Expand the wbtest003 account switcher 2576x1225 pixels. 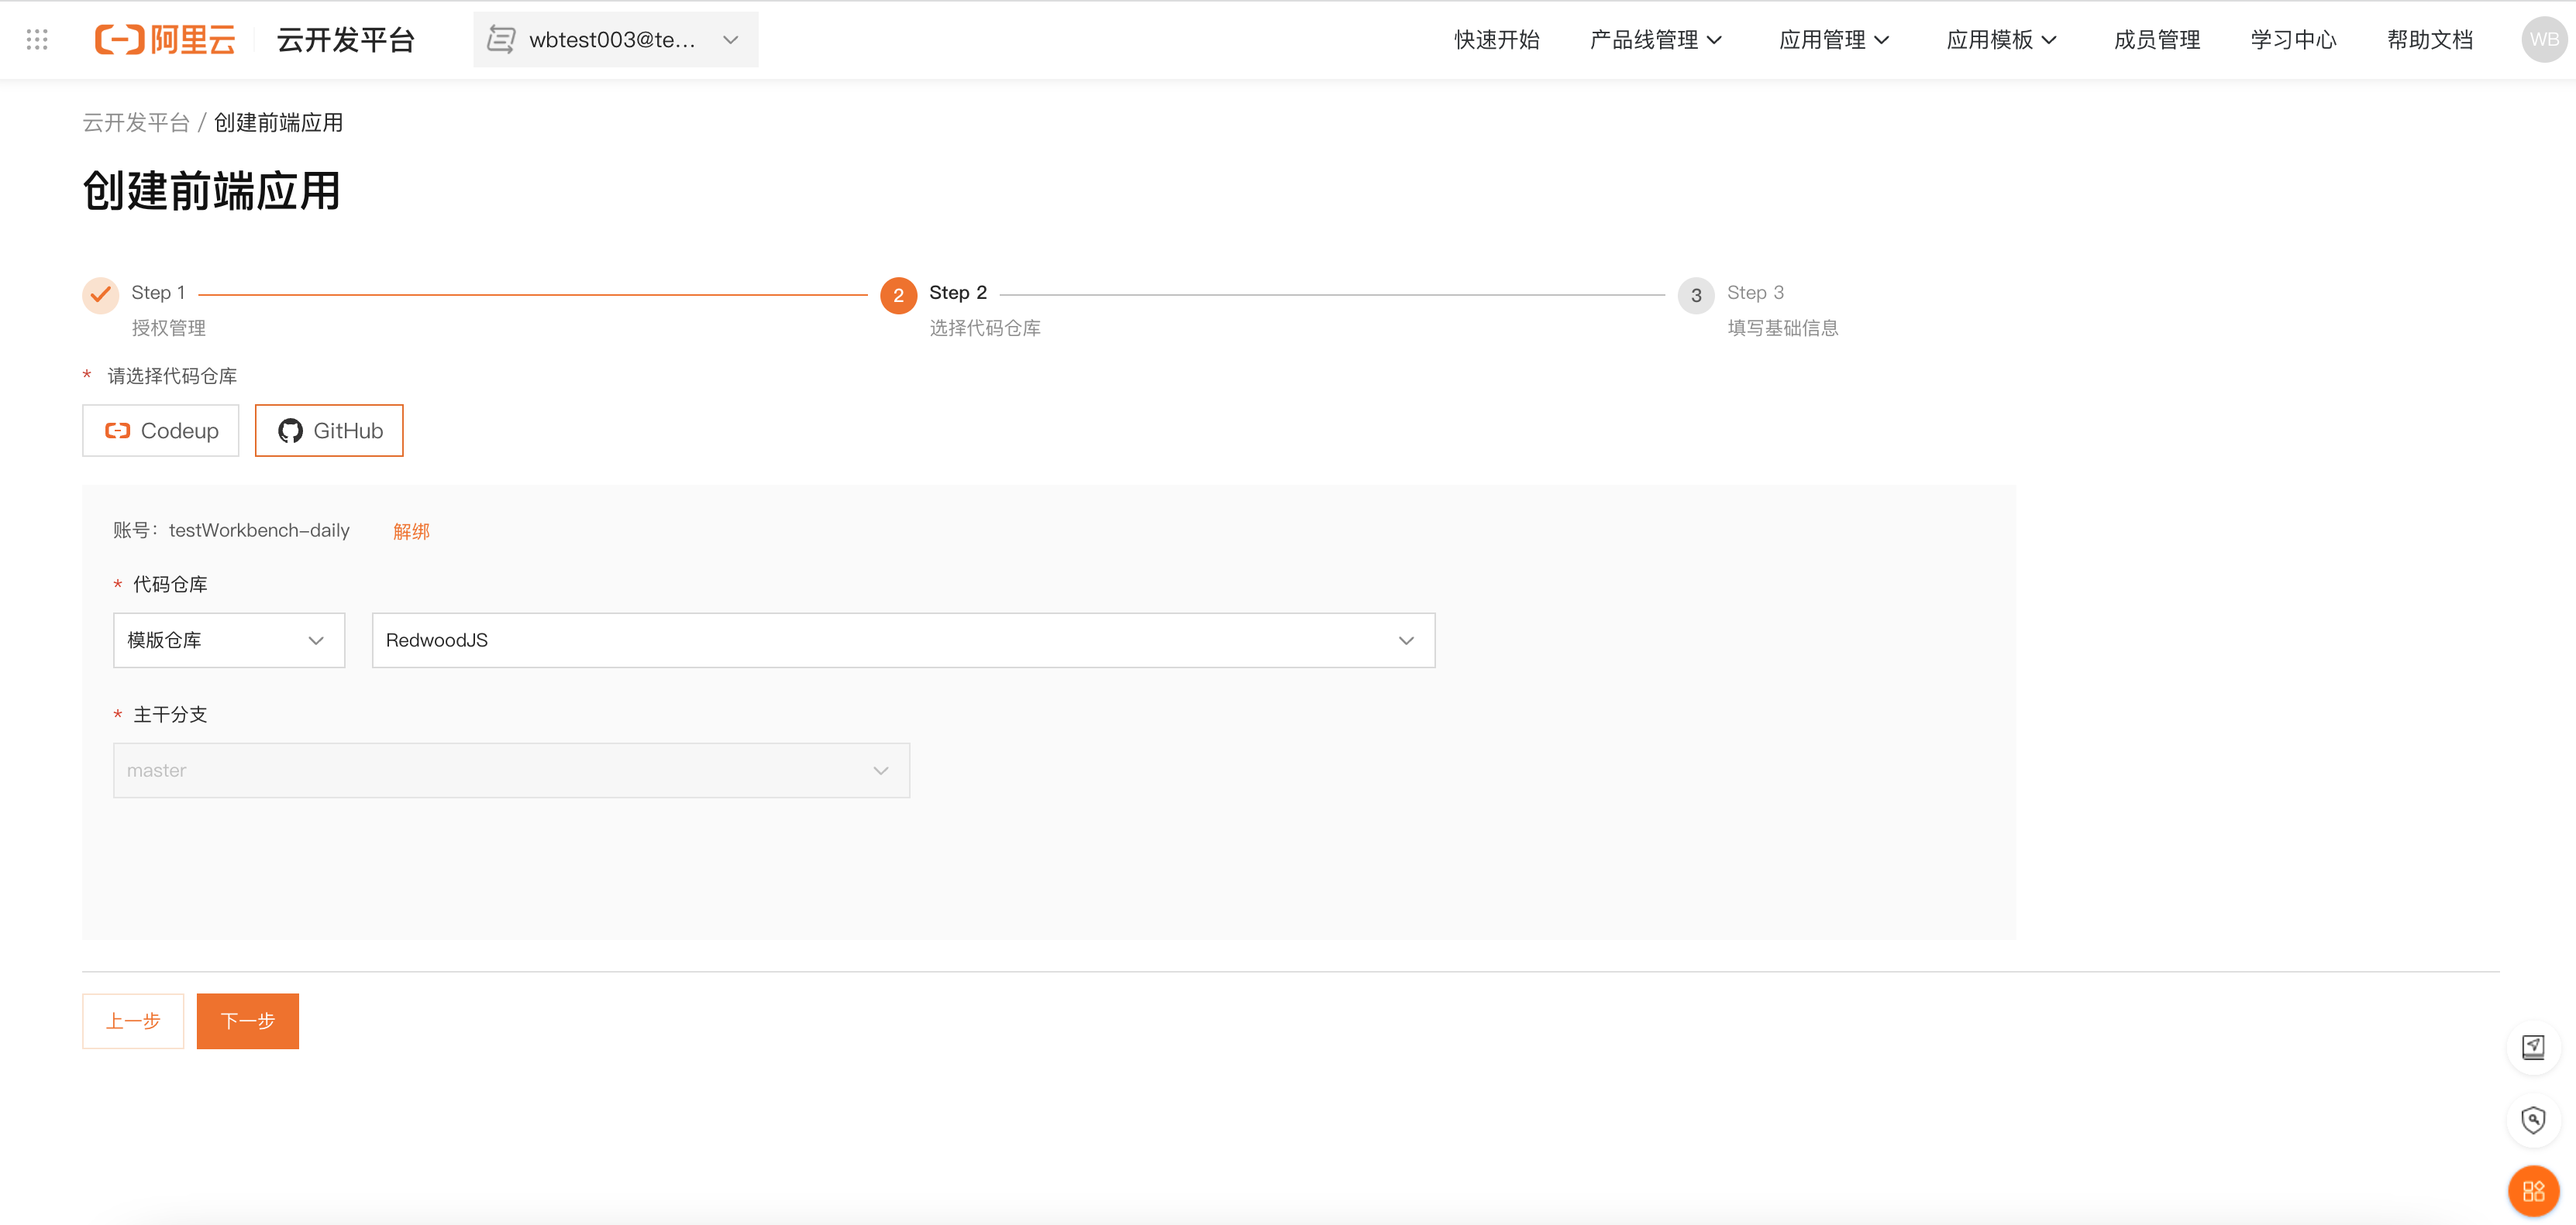pyautogui.click(x=615, y=40)
